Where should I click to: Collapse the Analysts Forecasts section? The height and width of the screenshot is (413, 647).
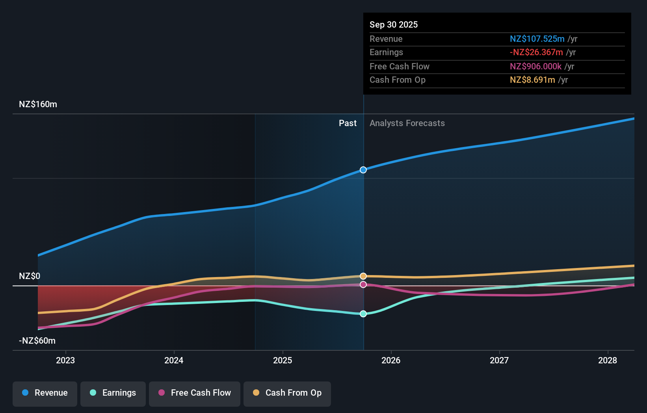[x=407, y=123]
